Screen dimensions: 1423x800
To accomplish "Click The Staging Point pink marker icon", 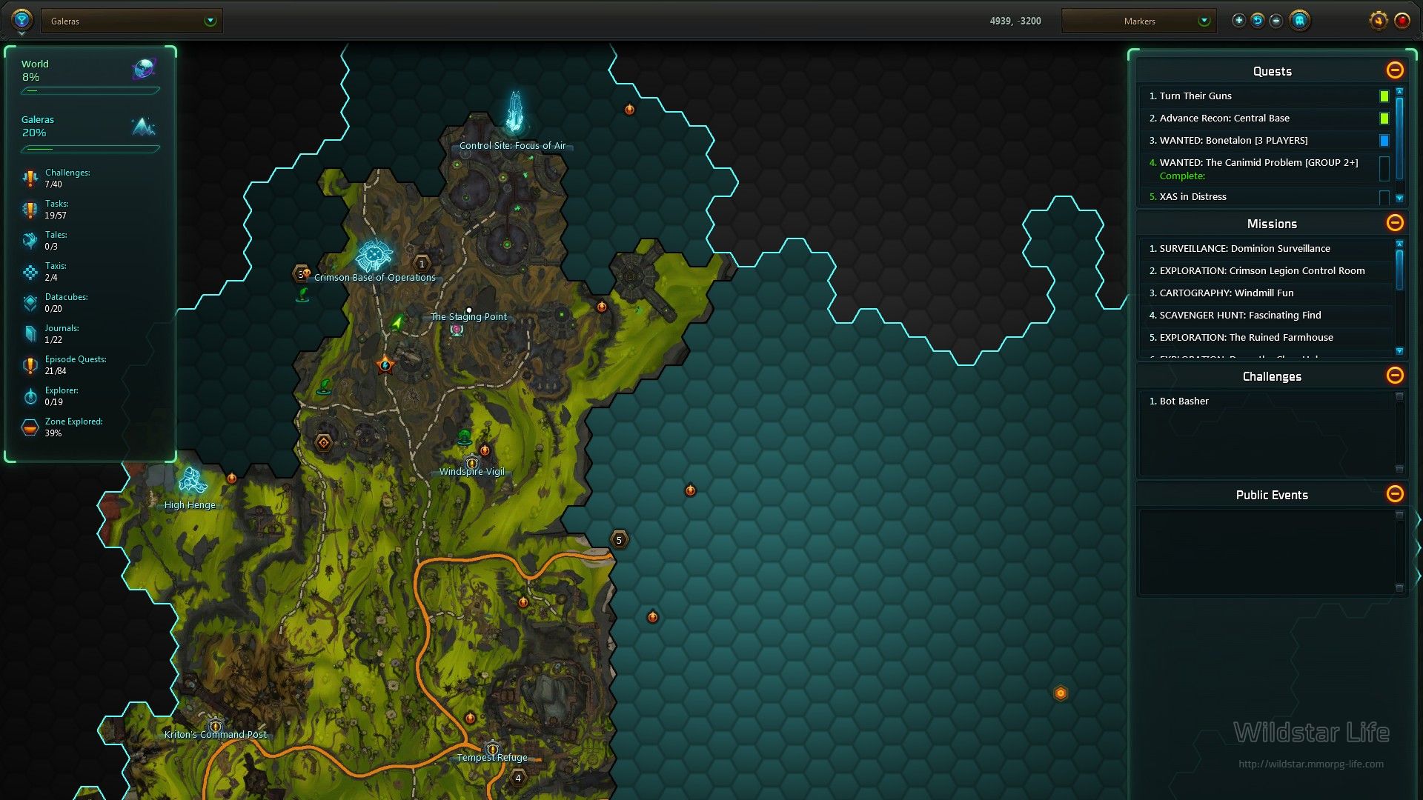I will [457, 330].
